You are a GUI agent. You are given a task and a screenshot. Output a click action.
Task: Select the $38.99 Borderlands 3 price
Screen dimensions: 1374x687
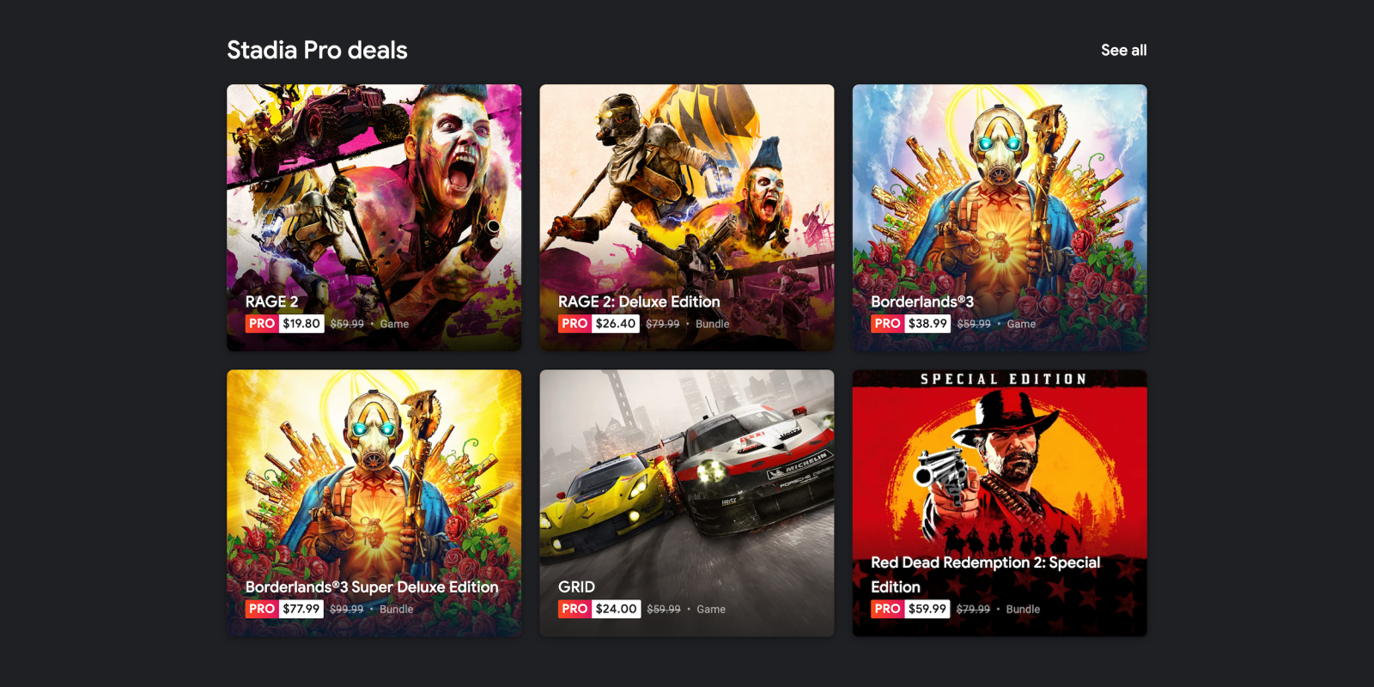pos(927,324)
